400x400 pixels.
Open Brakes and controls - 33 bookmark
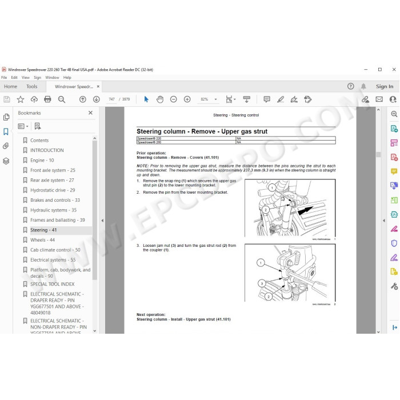click(x=55, y=200)
